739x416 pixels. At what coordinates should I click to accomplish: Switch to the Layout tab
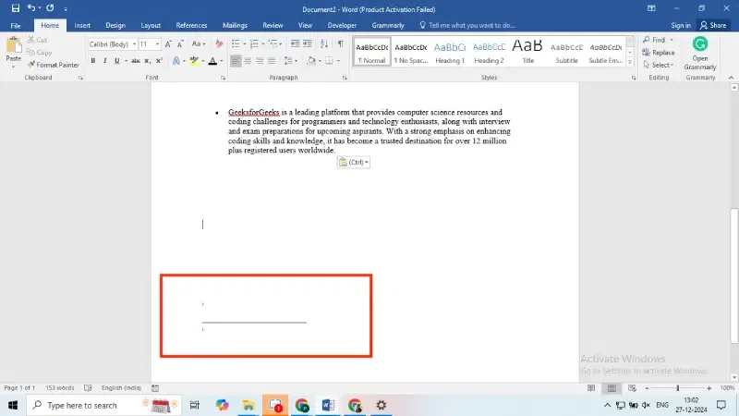(151, 25)
